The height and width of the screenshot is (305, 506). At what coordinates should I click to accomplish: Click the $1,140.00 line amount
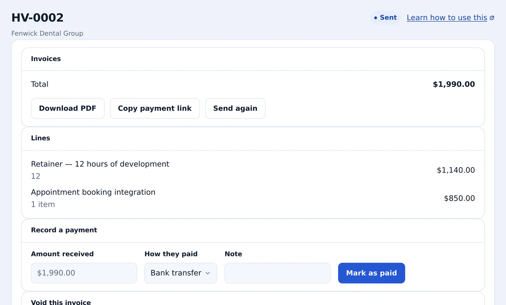456,170
